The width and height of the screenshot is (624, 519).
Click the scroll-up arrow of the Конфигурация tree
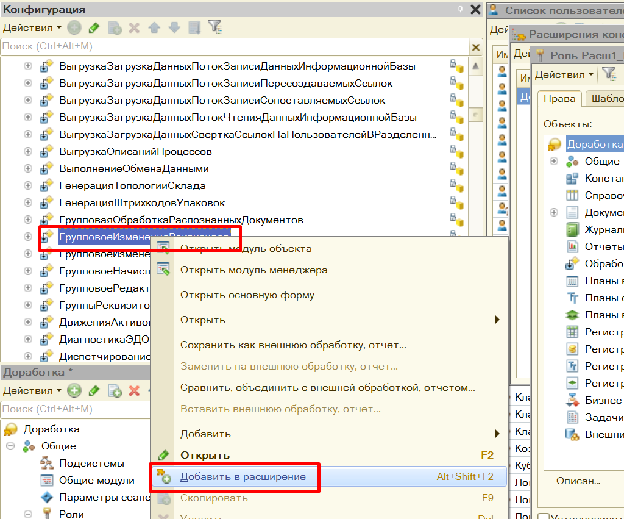pyautogui.click(x=475, y=66)
